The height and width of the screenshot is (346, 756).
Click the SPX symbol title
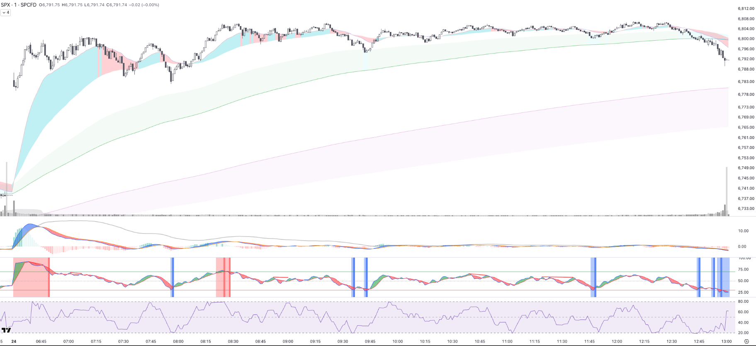pos(6,5)
